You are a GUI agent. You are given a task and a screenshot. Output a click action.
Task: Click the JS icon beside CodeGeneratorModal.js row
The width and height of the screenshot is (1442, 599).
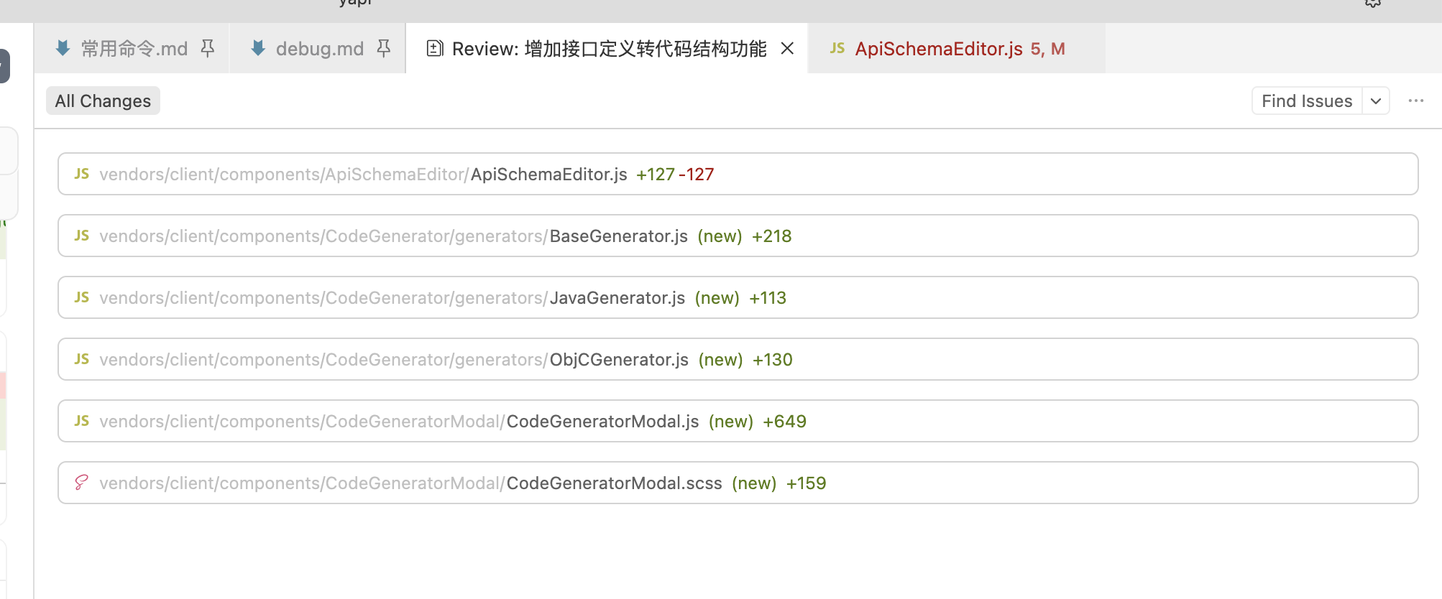coord(82,421)
